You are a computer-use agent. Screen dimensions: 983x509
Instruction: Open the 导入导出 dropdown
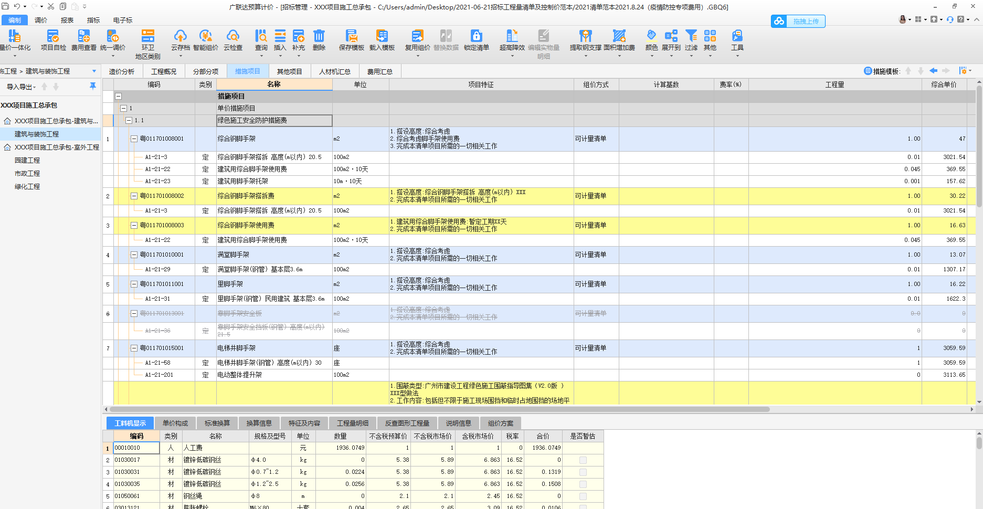(21, 87)
